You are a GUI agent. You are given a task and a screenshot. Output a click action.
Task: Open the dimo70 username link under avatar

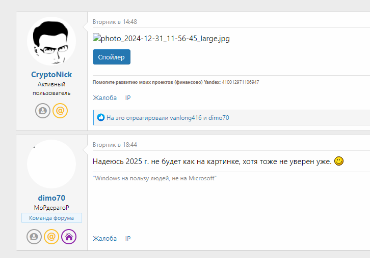51,198
